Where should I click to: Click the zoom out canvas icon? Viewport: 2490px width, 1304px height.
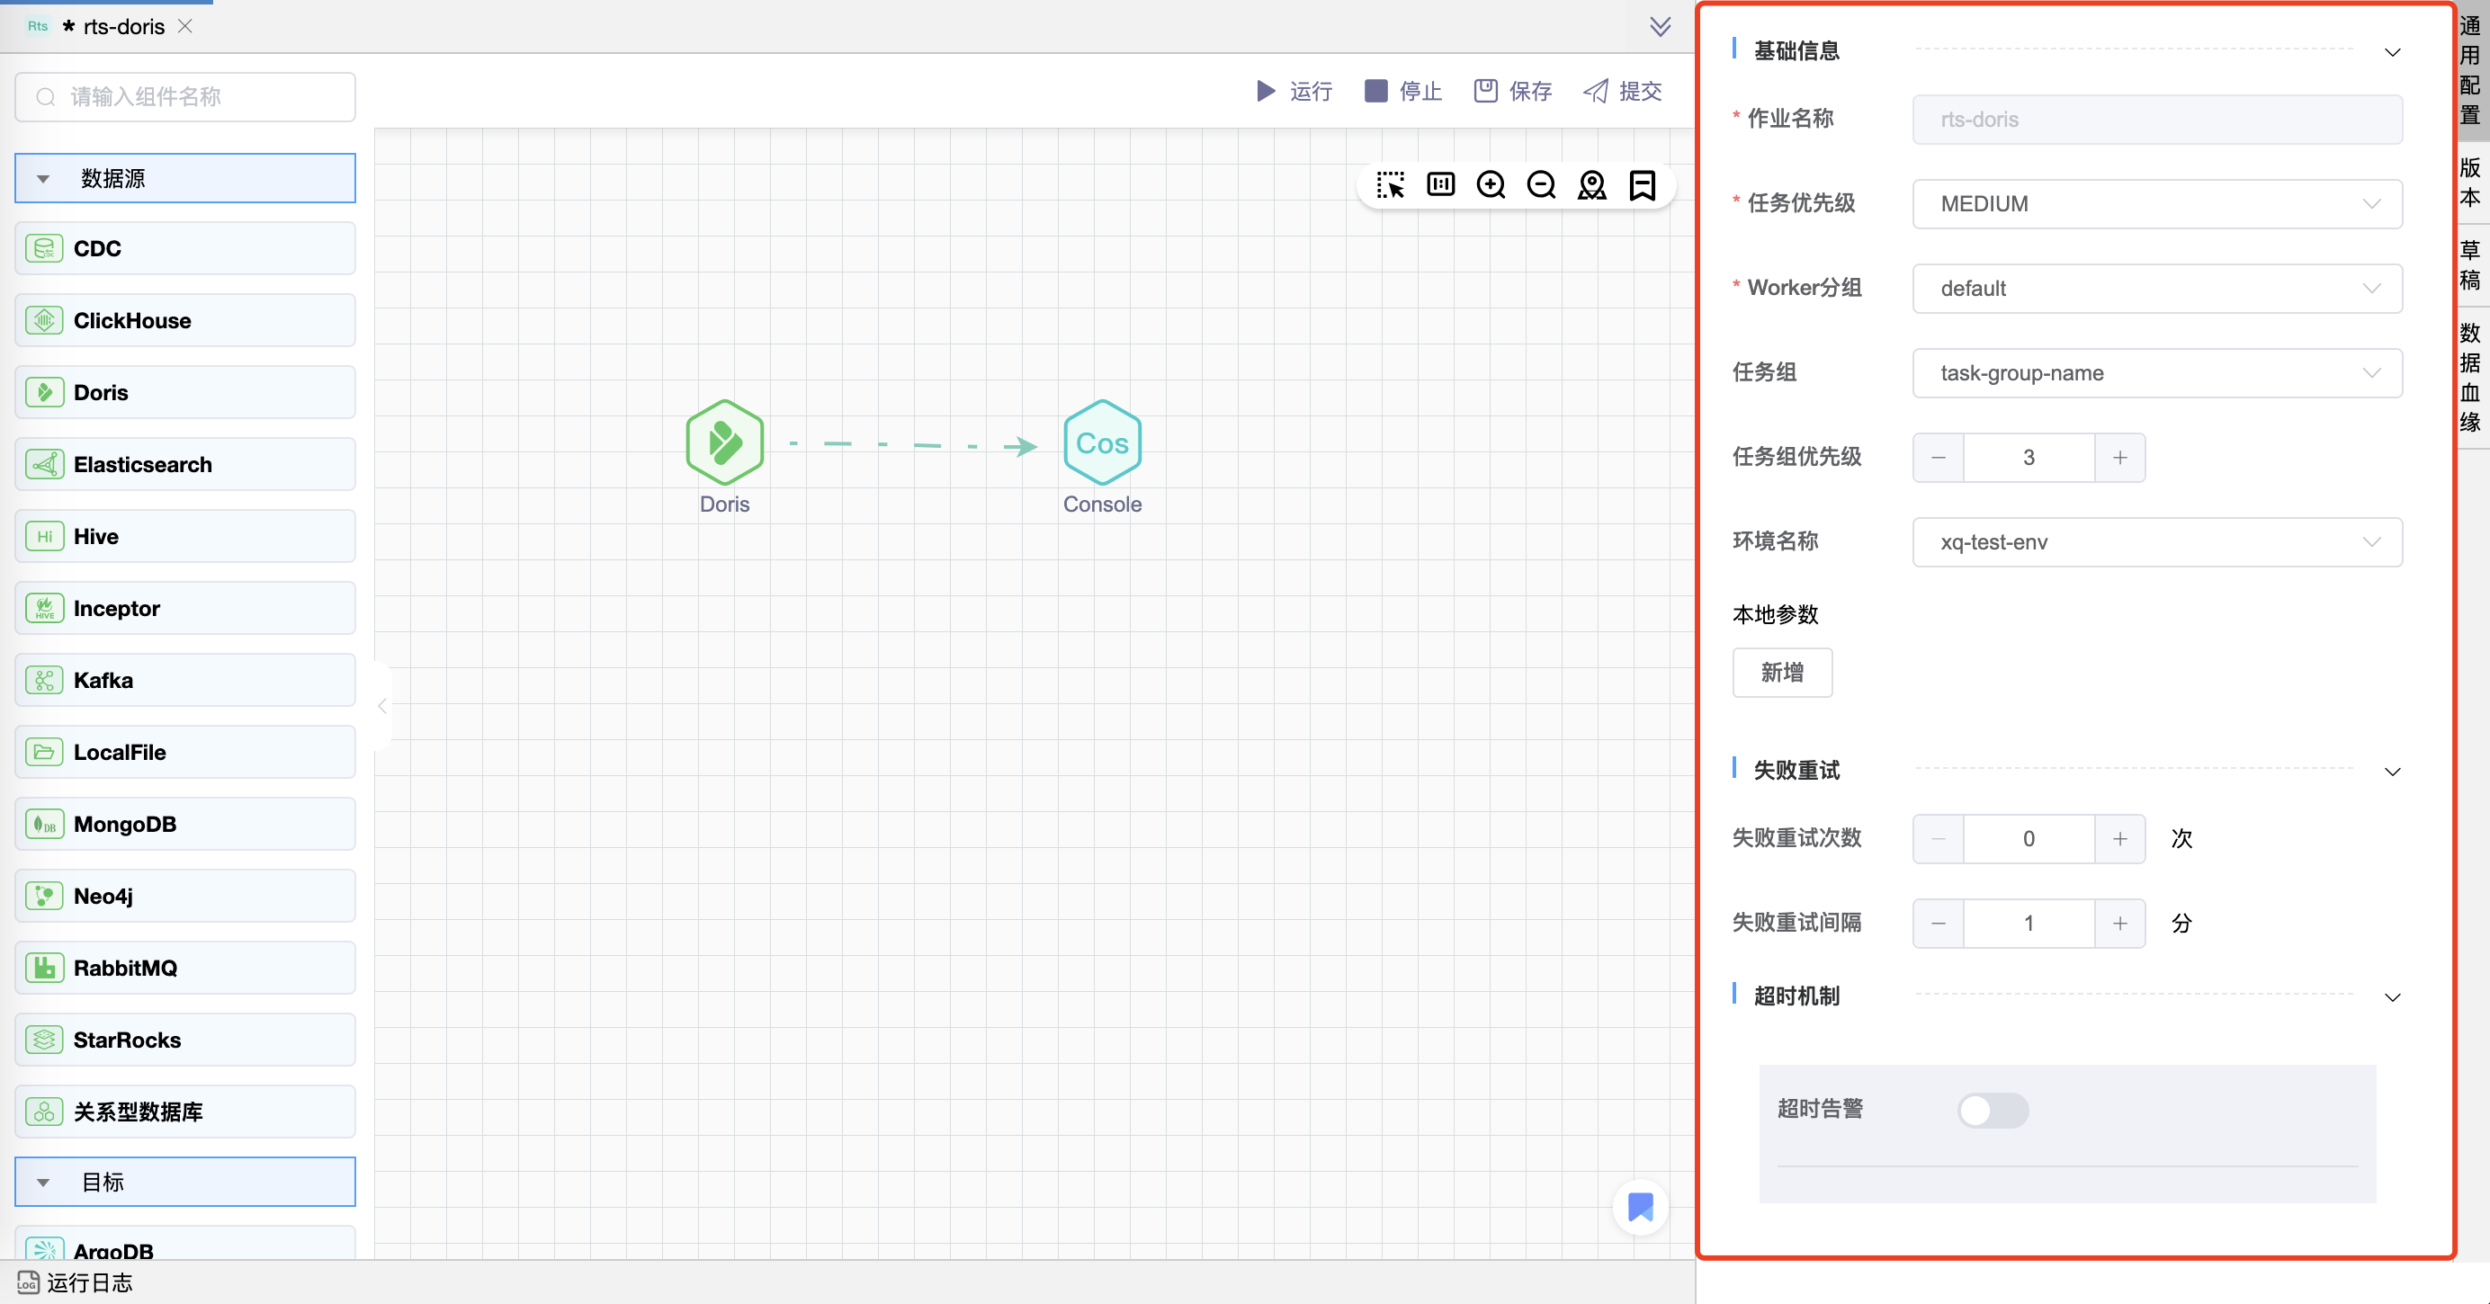[x=1541, y=184]
